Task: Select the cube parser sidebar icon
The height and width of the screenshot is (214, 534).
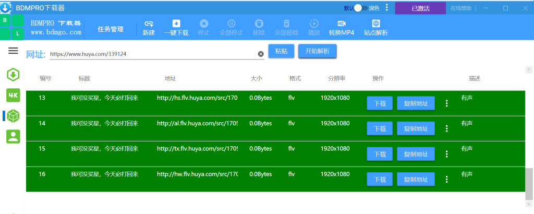Action: point(13,116)
